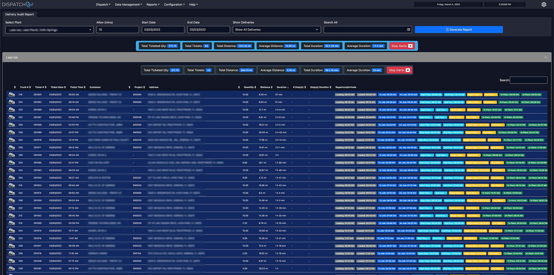Image resolution: width=554 pixels, height=275 pixels.
Task: Click the truck icon for ticket 291071
Action: tap(11, 148)
